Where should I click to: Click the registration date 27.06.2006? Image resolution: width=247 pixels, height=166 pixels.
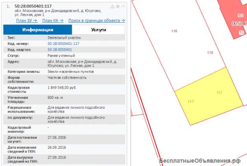(57, 137)
